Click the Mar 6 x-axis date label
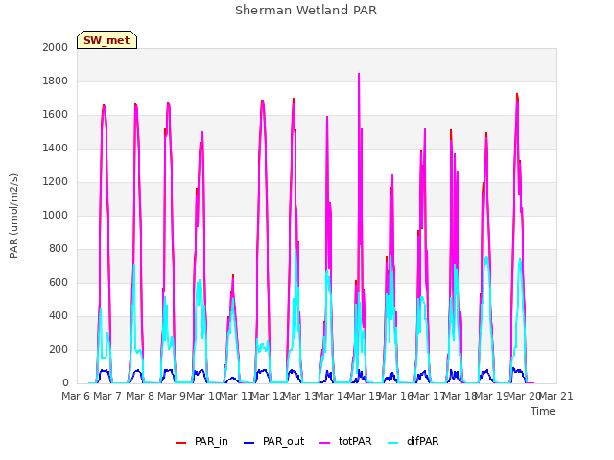614x460 pixels. point(76,396)
